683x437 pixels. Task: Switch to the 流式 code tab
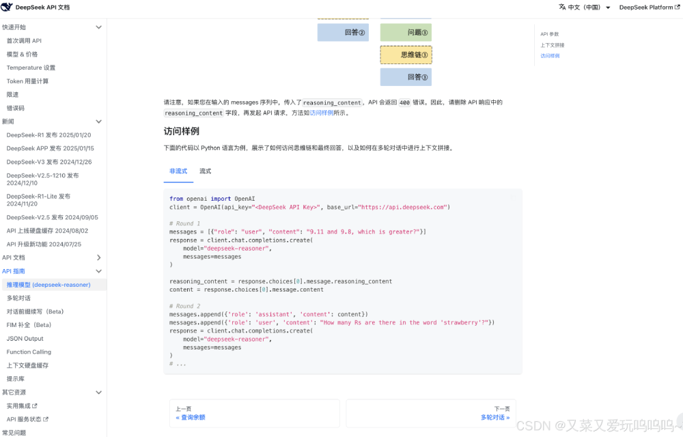(x=205, y=171)
